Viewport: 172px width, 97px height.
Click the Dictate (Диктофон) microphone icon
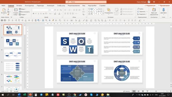pos(163,10)
